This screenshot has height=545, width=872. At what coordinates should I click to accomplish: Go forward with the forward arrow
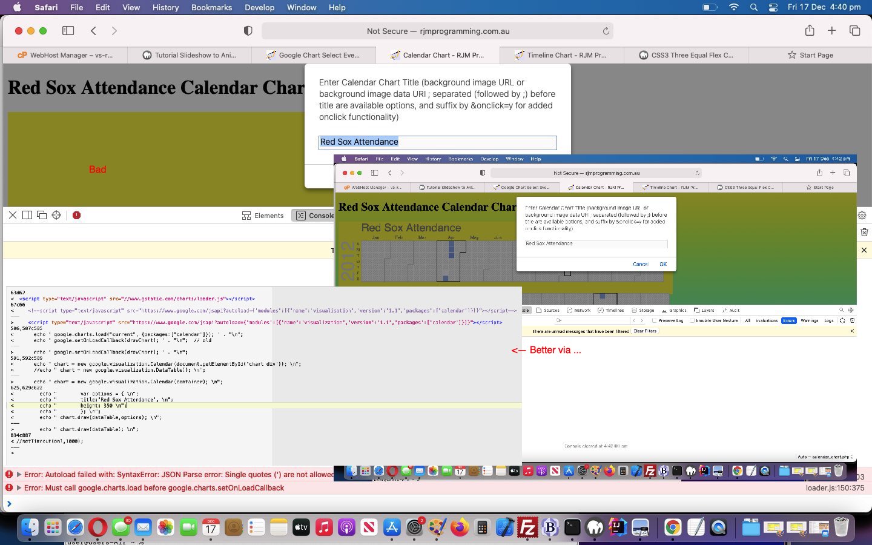pyautogui.click(x=114, y=31)
